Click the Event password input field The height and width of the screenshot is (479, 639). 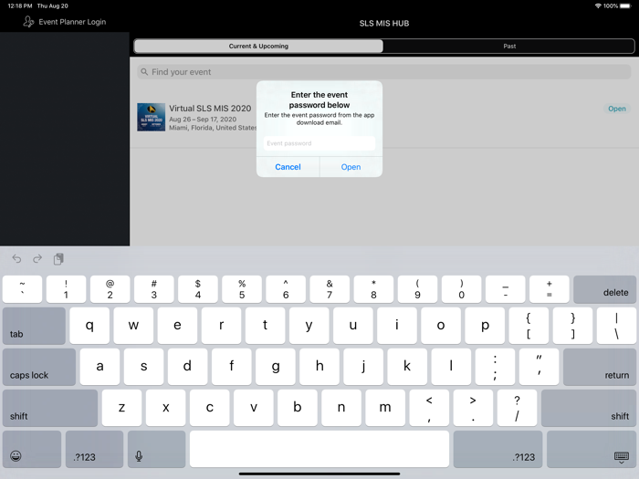[319, 143]
